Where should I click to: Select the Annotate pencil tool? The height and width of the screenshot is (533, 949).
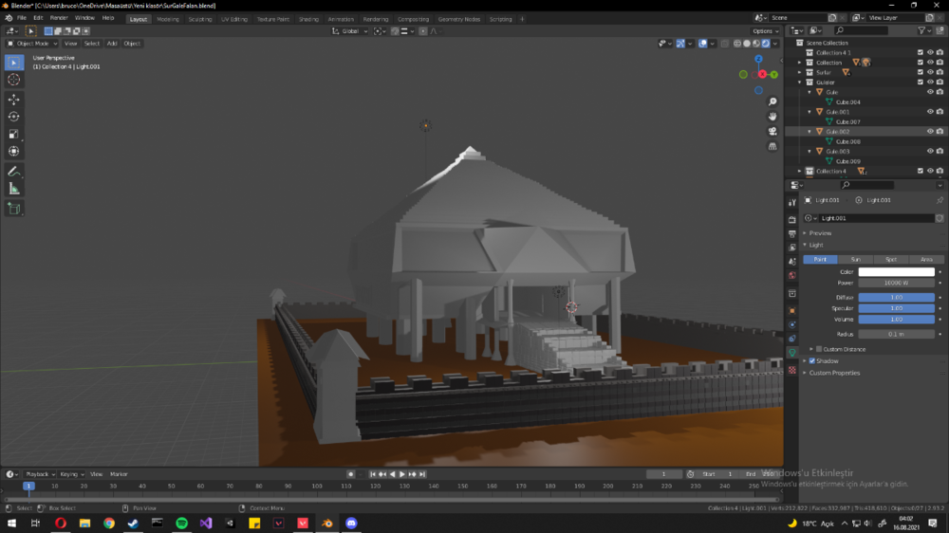click(14, 173)
